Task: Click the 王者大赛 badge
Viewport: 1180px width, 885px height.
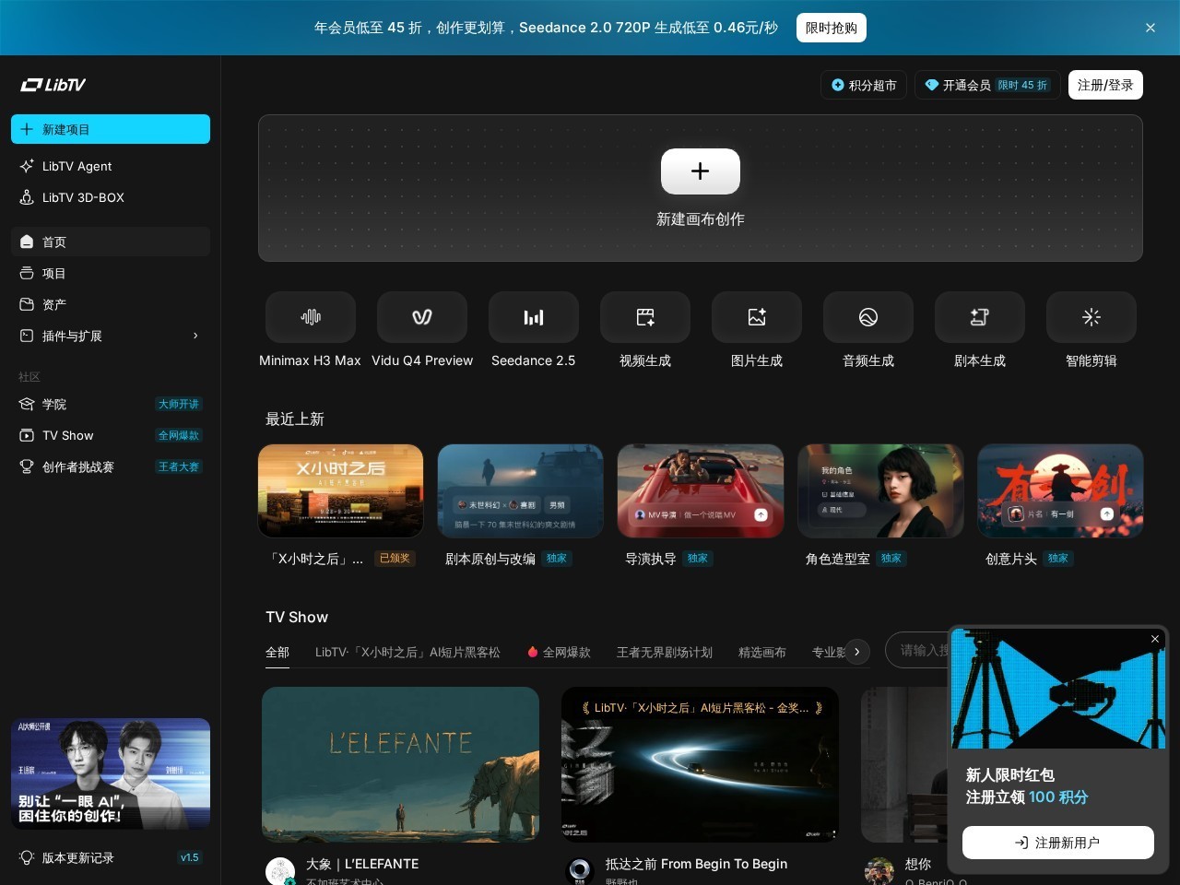Action: pyautogui.click(x=178, y=466)
